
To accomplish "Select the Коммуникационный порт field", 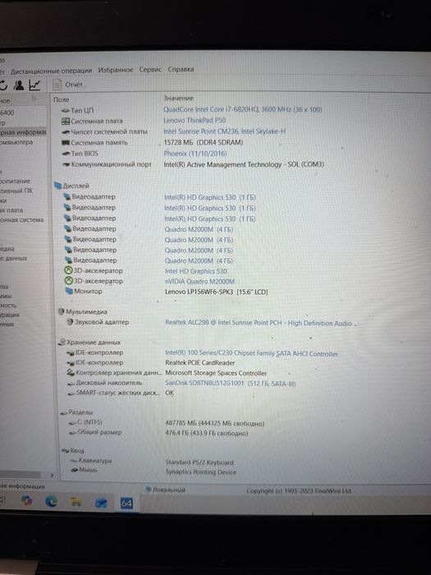I will pyautogui.click(x=111, y=164).
